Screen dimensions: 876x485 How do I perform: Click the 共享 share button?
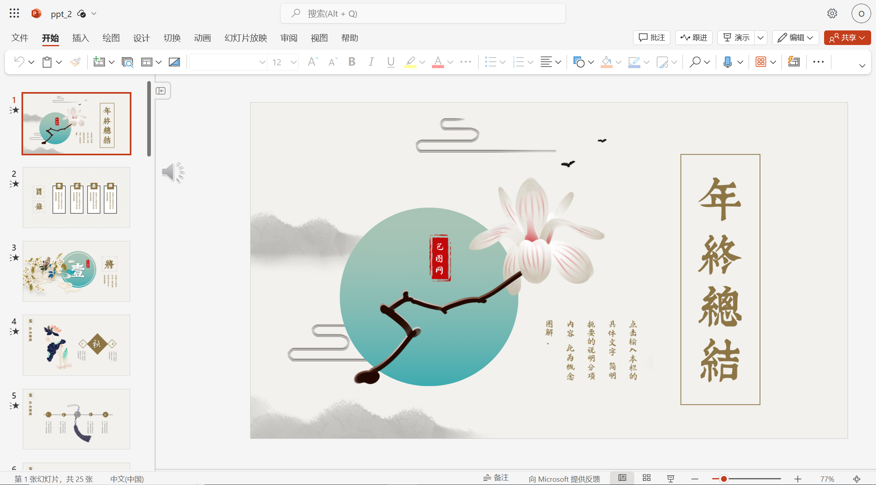point(847,38)
